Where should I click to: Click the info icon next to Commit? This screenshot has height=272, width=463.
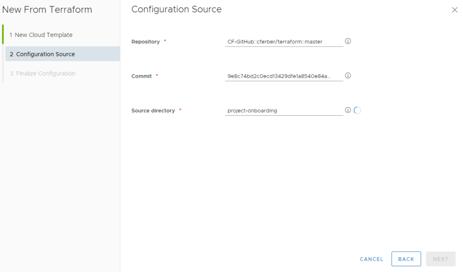point(348,76)
